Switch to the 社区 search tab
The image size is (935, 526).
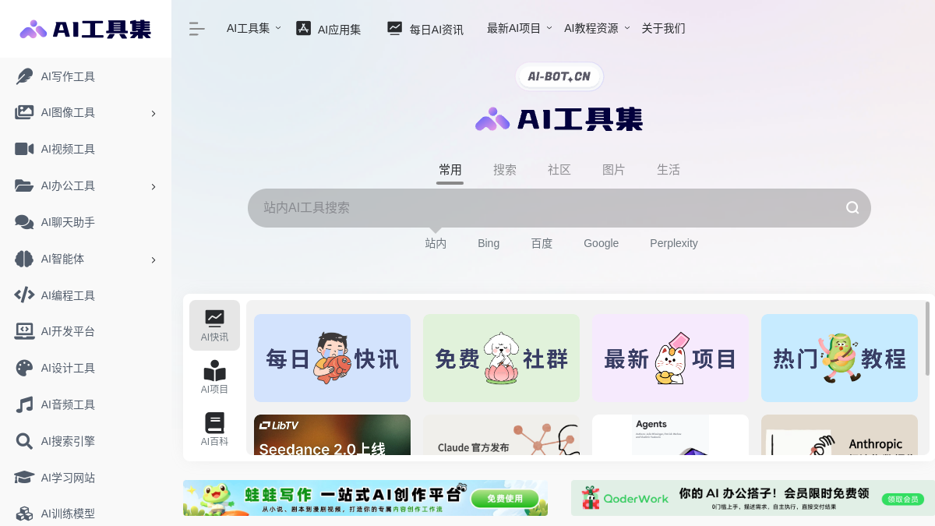click(559, 170)
